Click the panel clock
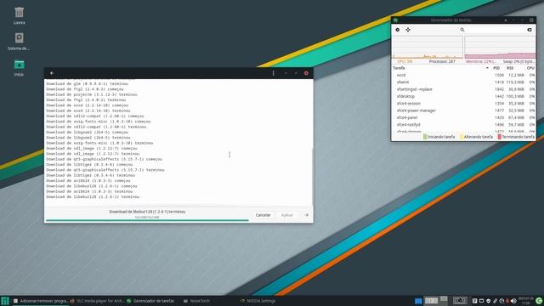Image resolution: width=544 pixels, height=306 pixels. tap(526, 301)
